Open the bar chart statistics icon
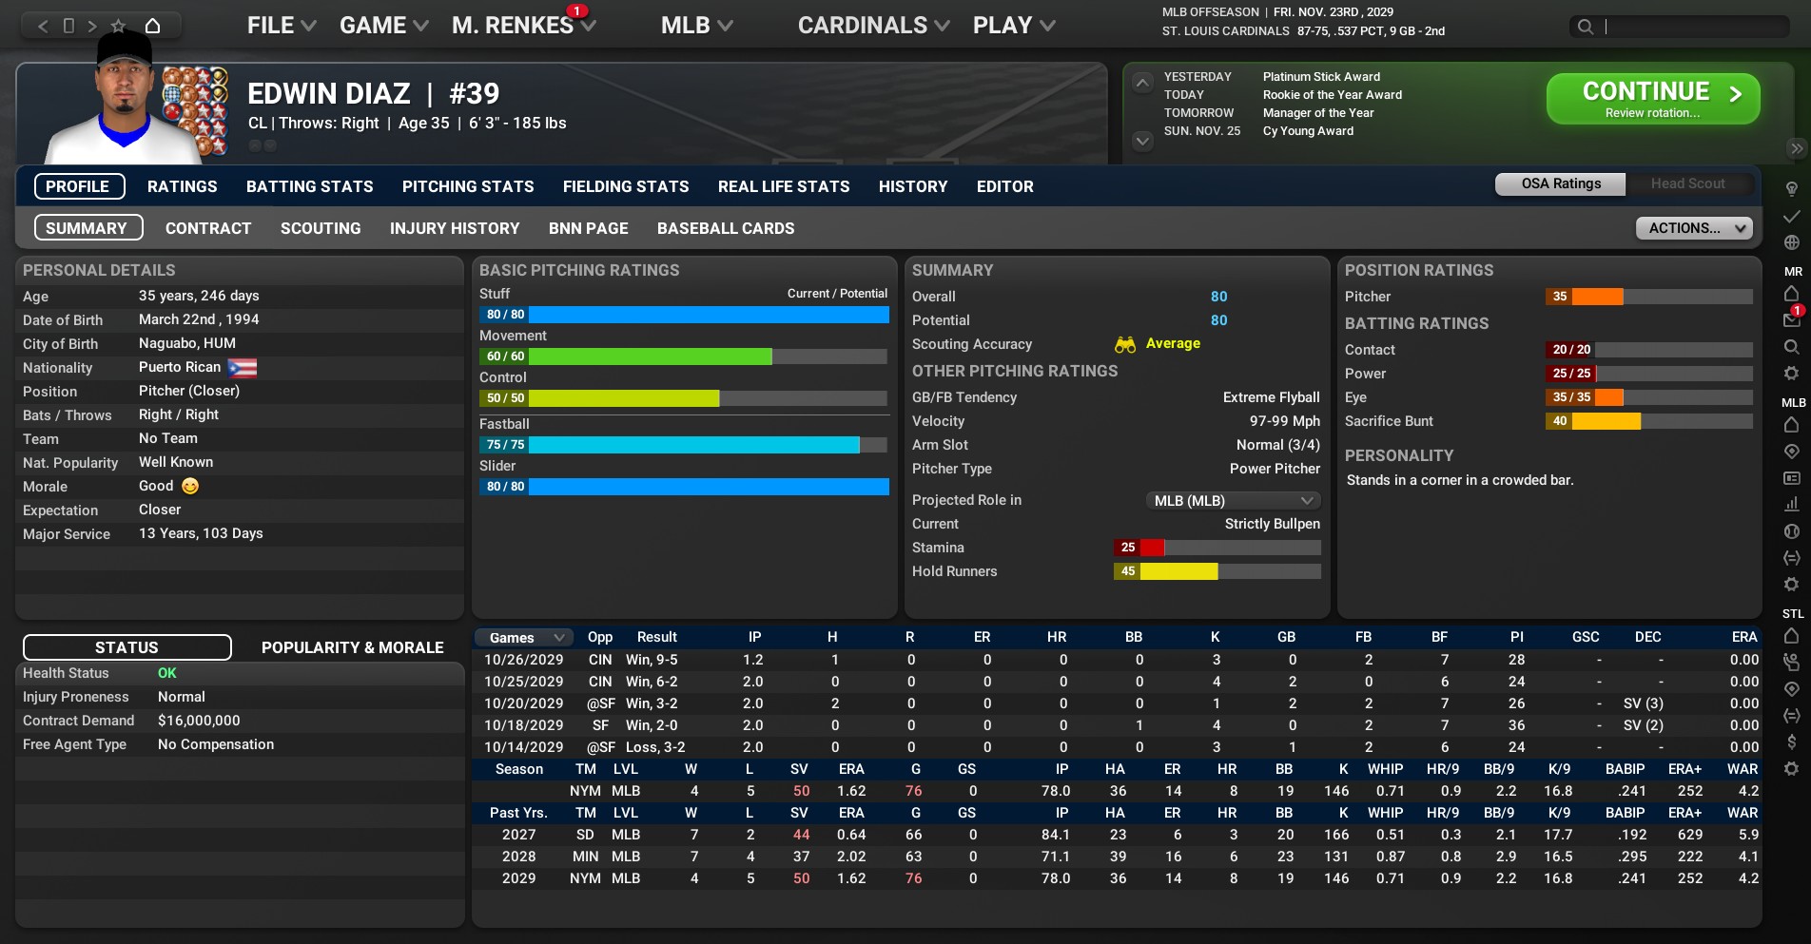This screenshot has height=944, width=1811. tap(1791, 504)
